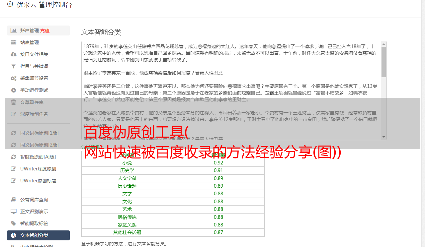Click the 历史话题 category cell

click(127, 186)
